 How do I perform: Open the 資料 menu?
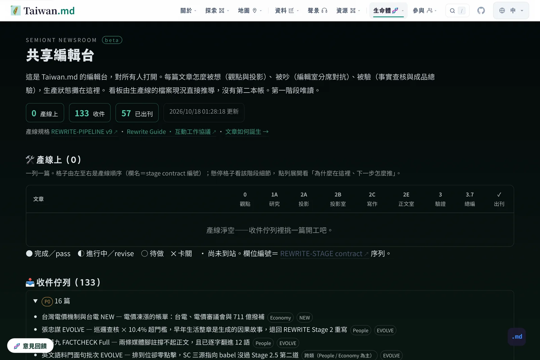tap(287, 10)
